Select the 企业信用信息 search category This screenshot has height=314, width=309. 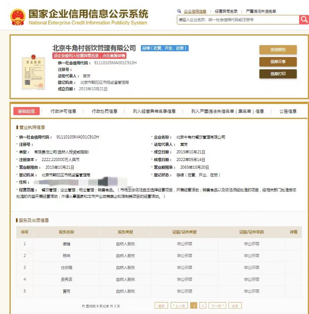(195, 11)
